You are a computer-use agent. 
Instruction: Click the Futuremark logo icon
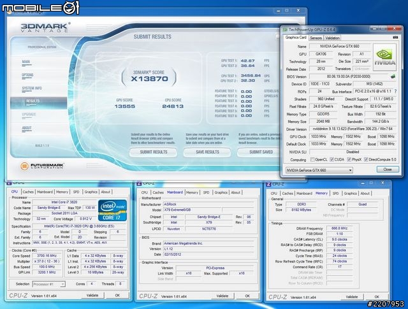24,166
